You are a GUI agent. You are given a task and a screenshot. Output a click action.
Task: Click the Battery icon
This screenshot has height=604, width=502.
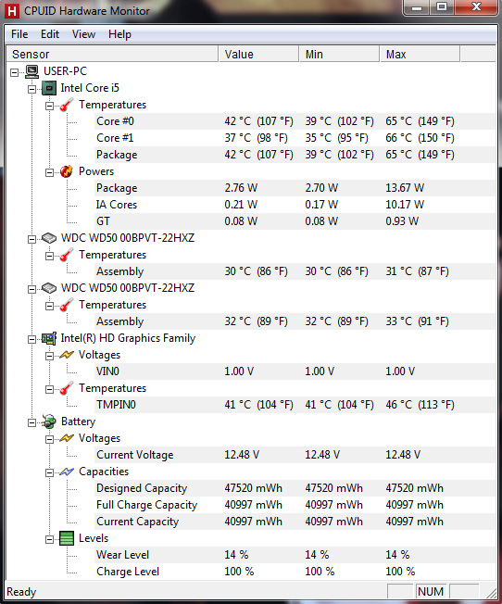[49, 422]
